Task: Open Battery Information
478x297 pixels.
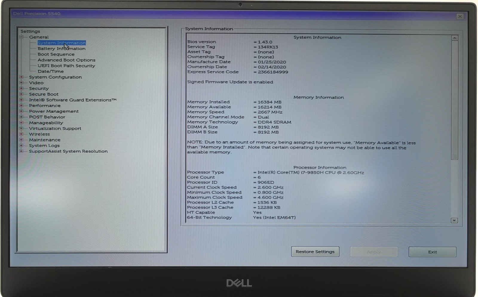Action: click(x=62, y=49)
